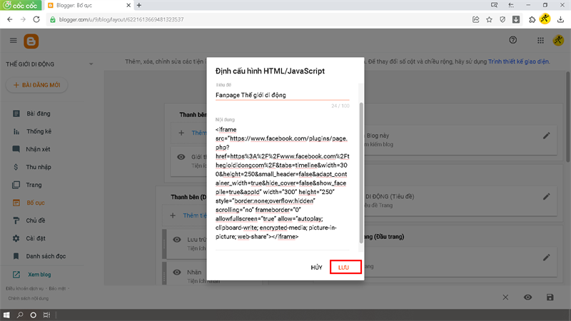Create a new post with BÀI ĐĂNG MỚI
The width and height of the screenshot is (571, 321).
(37, 85)
